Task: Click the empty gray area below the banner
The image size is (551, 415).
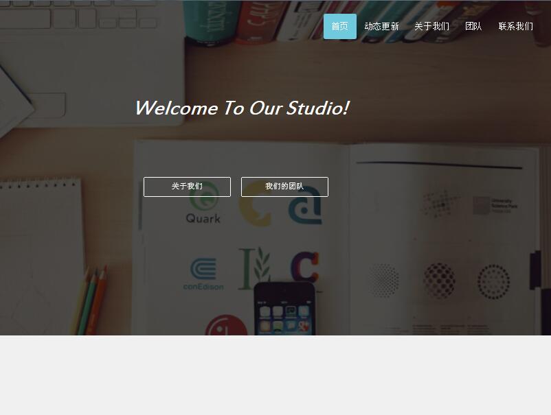Action: (x=275, y=375)
